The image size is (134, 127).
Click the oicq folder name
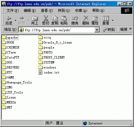coord(47,37)
